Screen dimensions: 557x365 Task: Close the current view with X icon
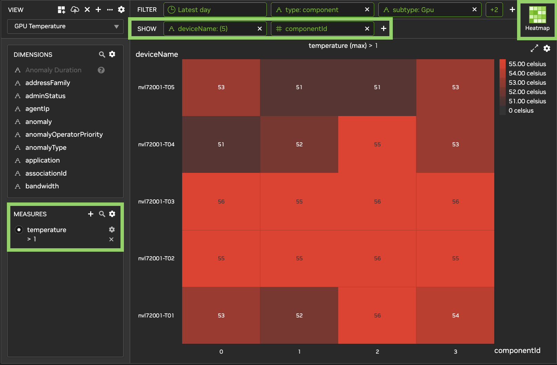click(x=87, y=10)
